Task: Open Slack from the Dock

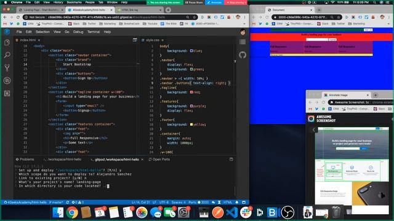Action: pyautogui.click(x=246, y=212)
